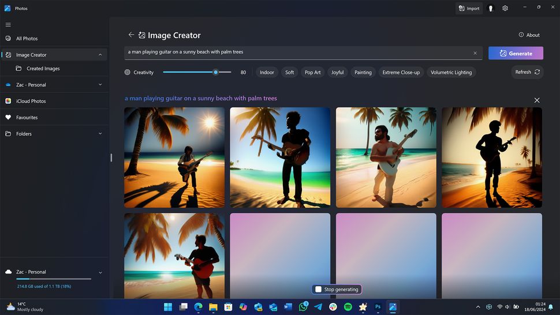
Task: Close the generated results panel
Action: (x=537, y=100)
